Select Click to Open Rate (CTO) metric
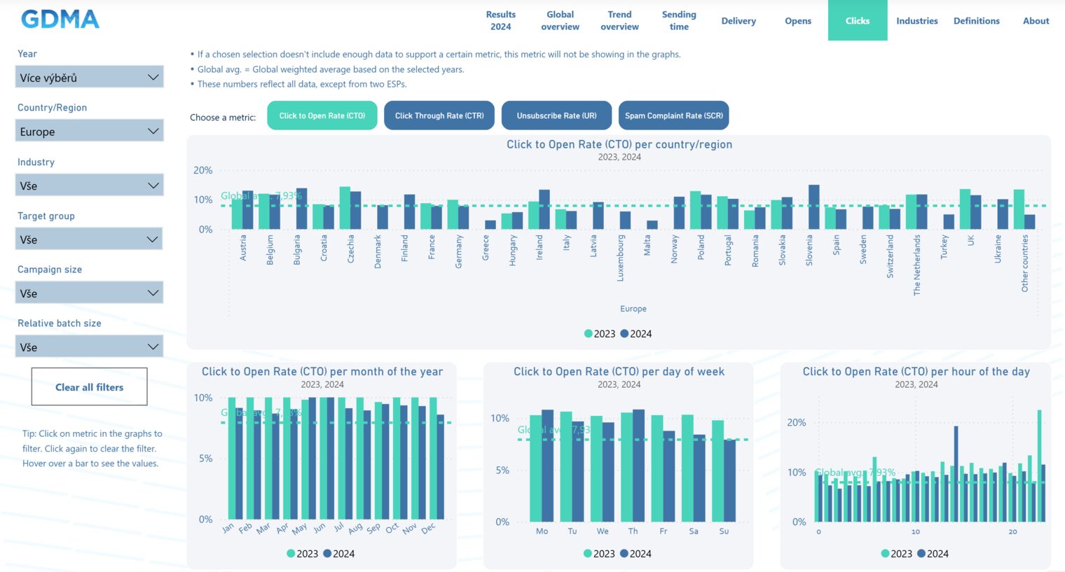1065x572 pixels. pyautogui.click(x=322, y=116)
